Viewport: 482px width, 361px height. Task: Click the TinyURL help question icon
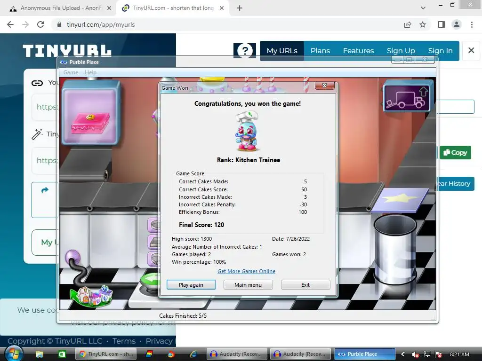tap(245, 51)
